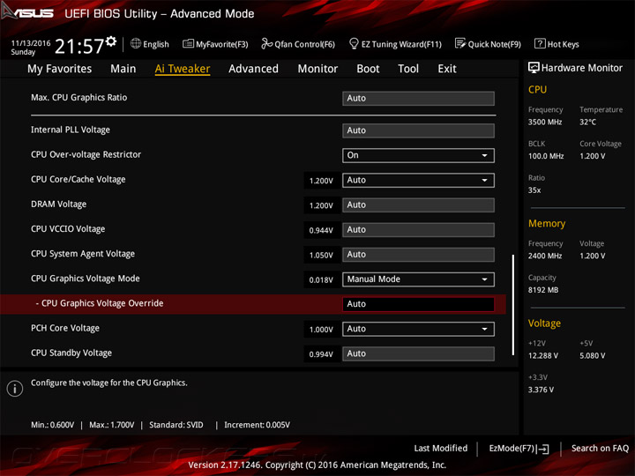Show Hot Keys help
Screen dimensions: 635x476
(557, 44)
